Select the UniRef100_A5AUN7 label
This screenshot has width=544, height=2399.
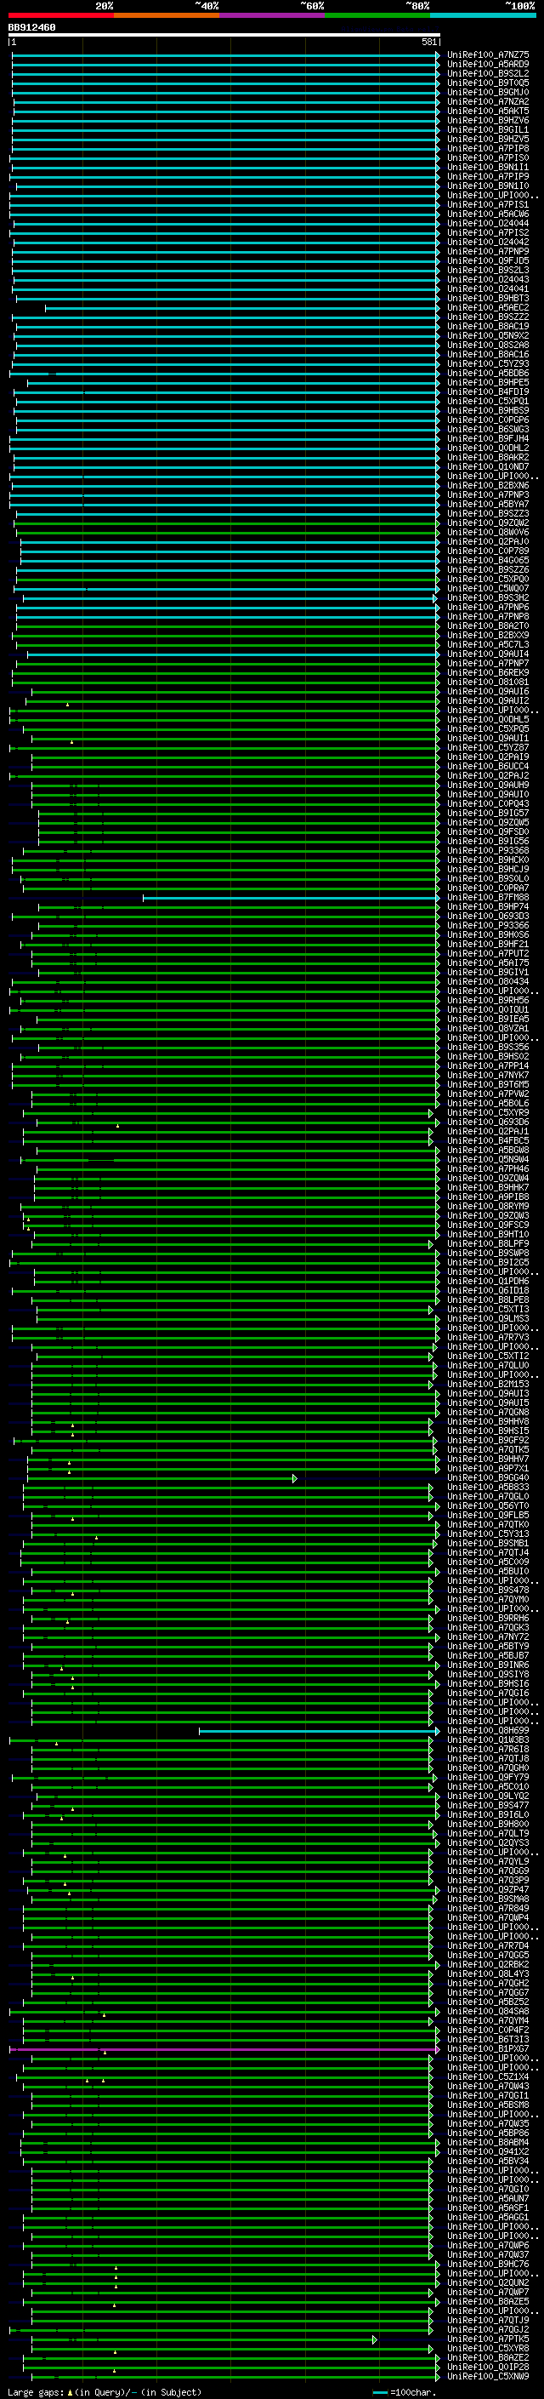488,2198
